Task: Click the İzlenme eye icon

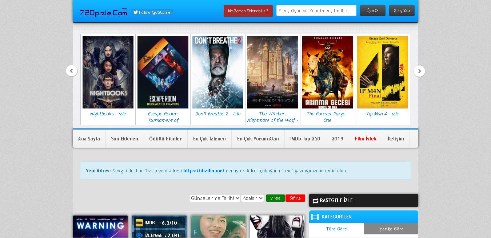Action: pos(139,235)
